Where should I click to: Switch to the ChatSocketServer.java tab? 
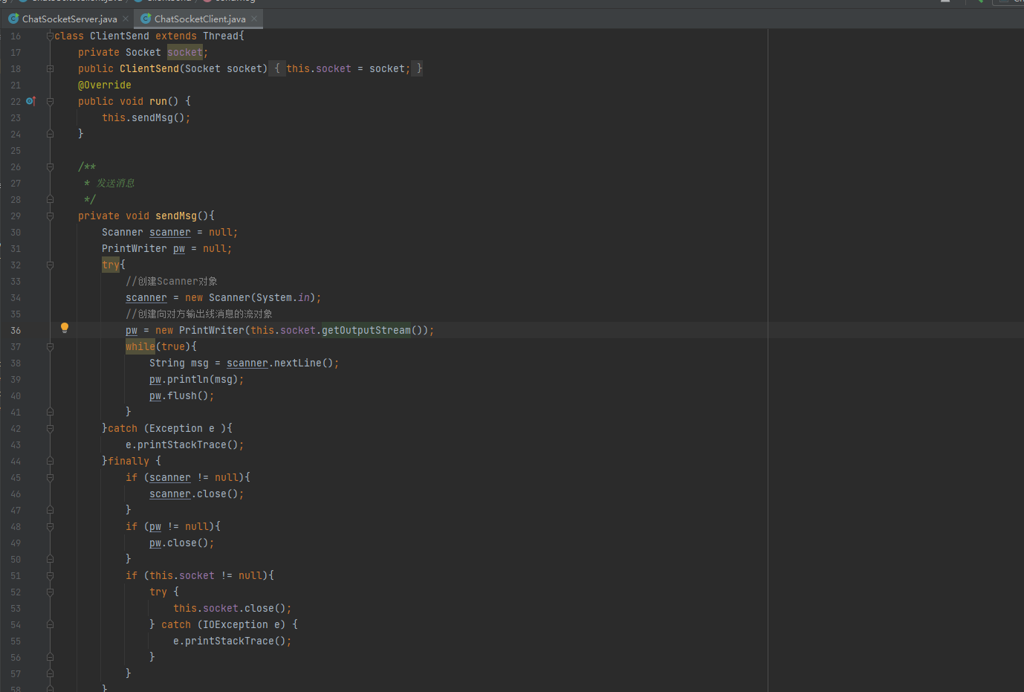coord(69,19)
